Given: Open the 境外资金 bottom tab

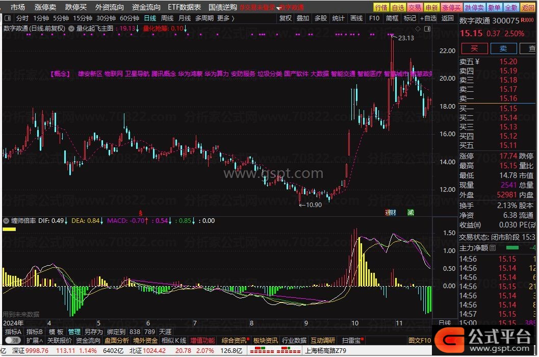Looking at the screenshot, I should (x=145, y=341).
